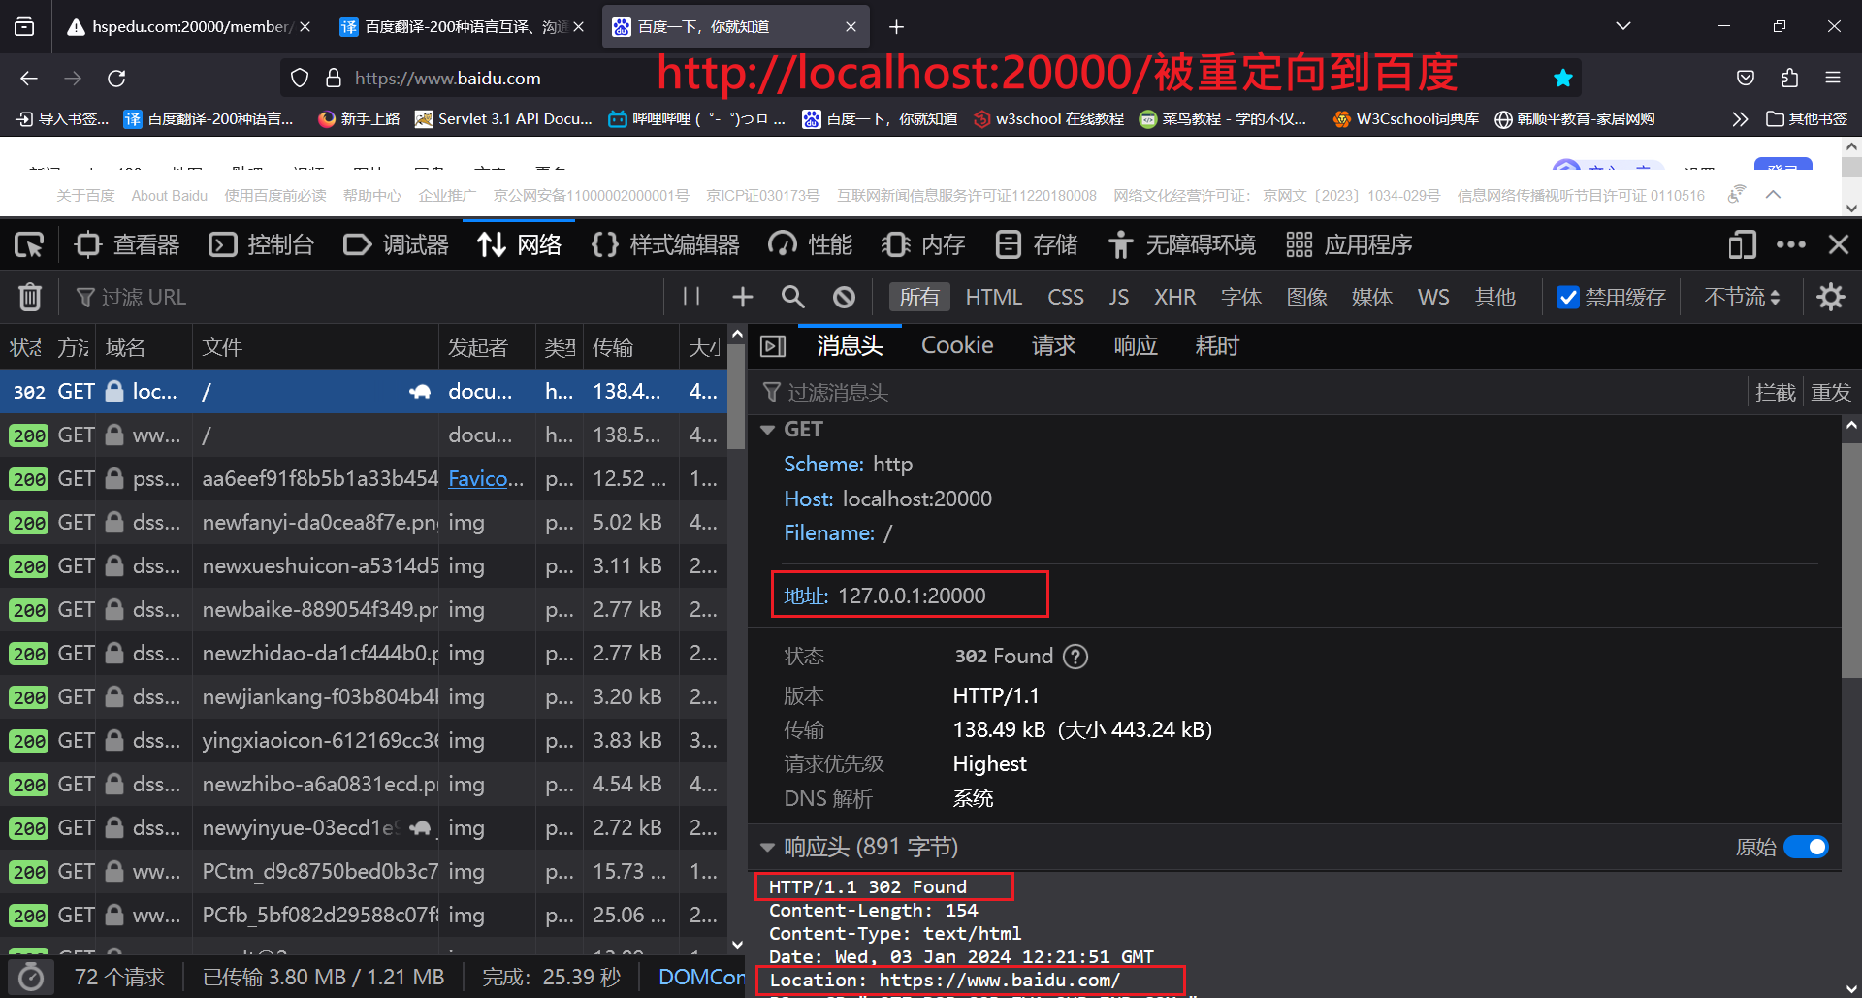The image size is (1862, 998).
Task: Open the Debugger (调试器) tab
Action: point(397,244)
